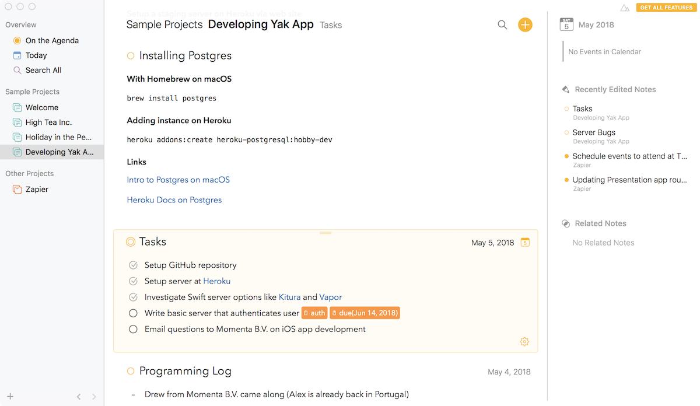Open Server Bugs in Recently Edited Notes
This screenshot has height=406, width=700.
point(593,133)
